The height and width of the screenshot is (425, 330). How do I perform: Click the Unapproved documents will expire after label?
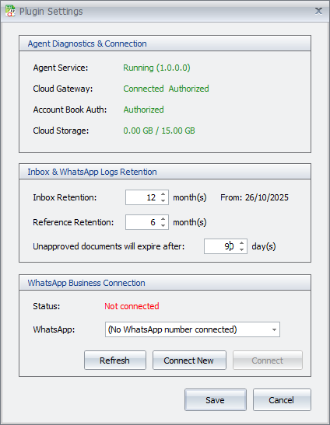point(109,246)
